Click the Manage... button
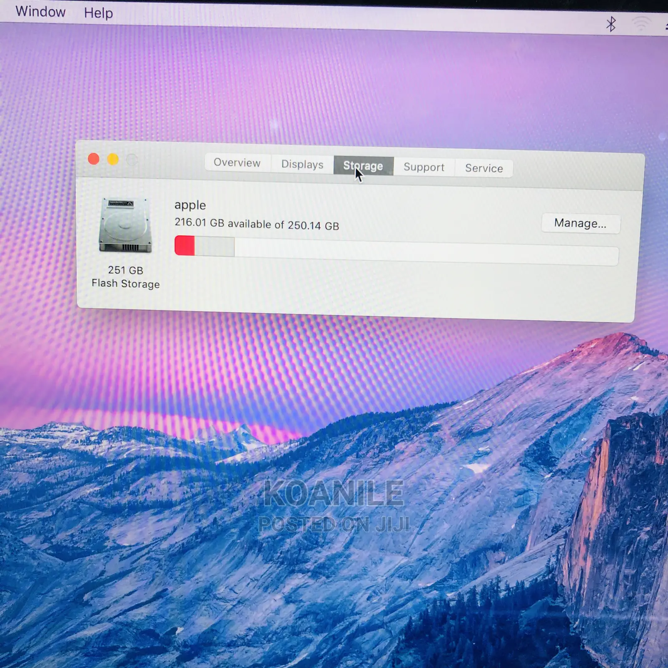This screenshot has height=668, width=668. [580, 223]
